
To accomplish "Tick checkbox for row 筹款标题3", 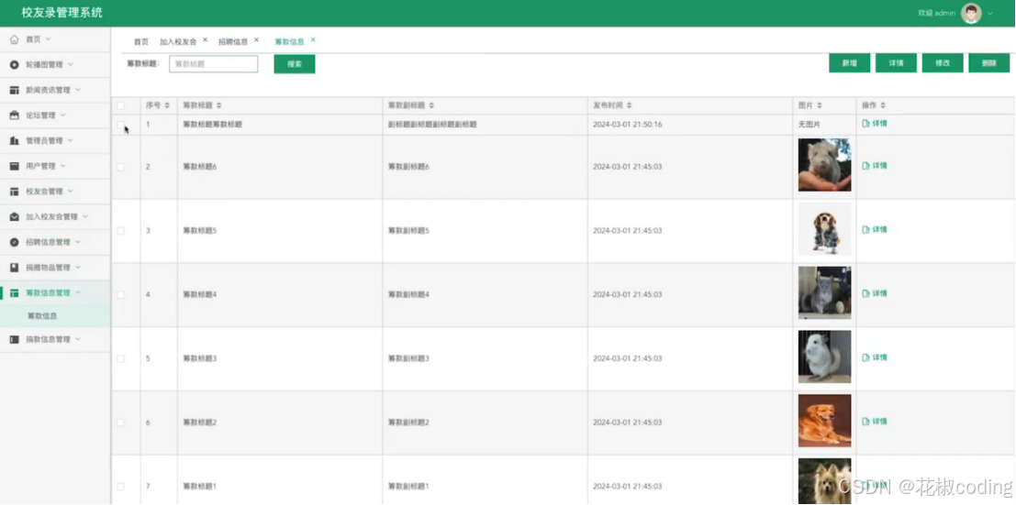I will click(x=120, y=358).
